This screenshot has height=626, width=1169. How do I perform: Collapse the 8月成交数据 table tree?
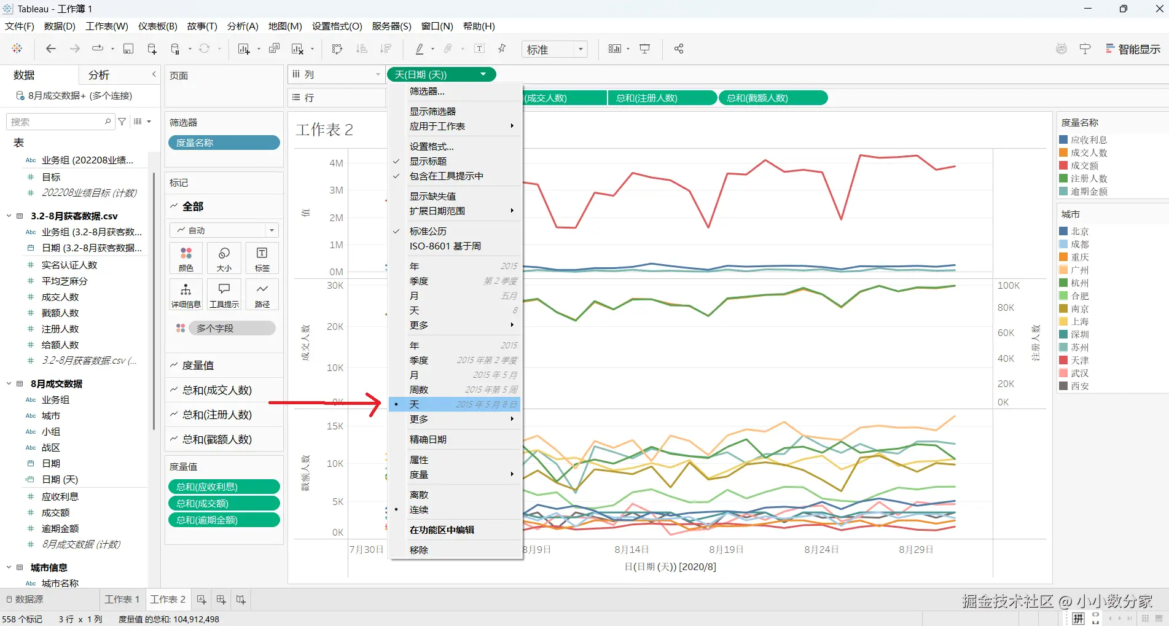coord(9,383)
